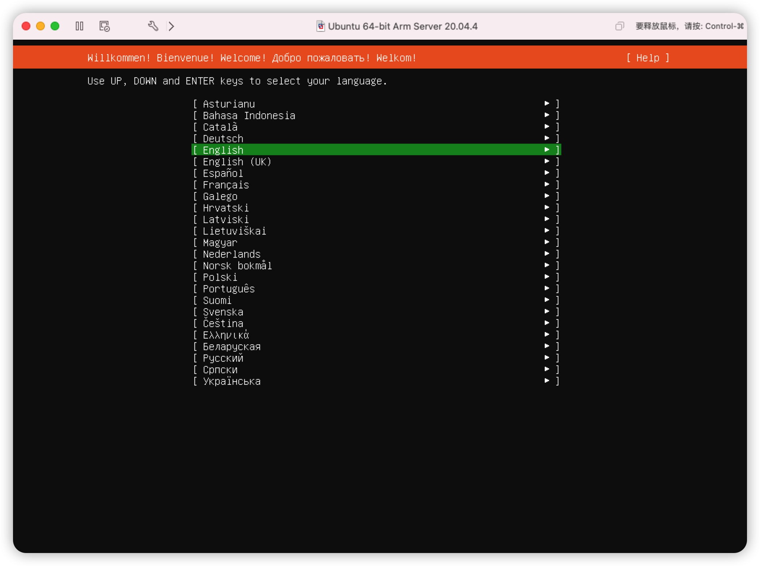Select Українська language entry

point(376,381)
